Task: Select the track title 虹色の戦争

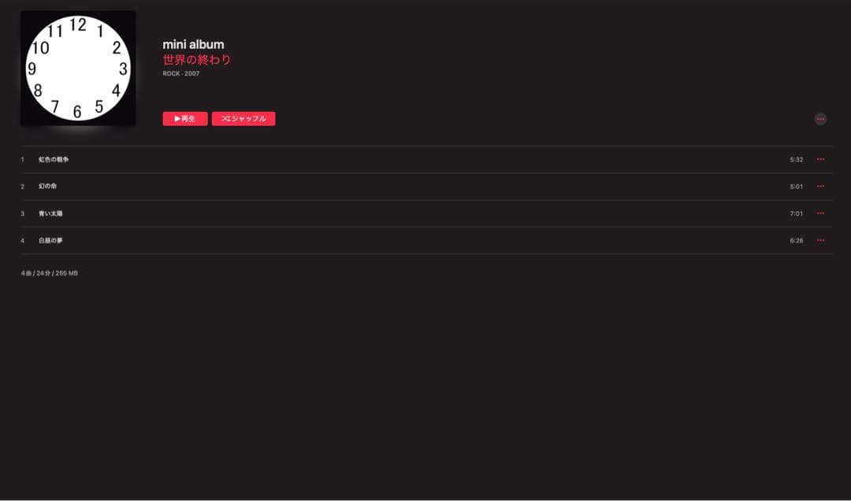Action: (54, 160)
